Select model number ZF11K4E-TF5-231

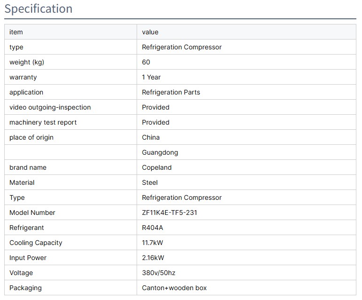click(169, 213)
